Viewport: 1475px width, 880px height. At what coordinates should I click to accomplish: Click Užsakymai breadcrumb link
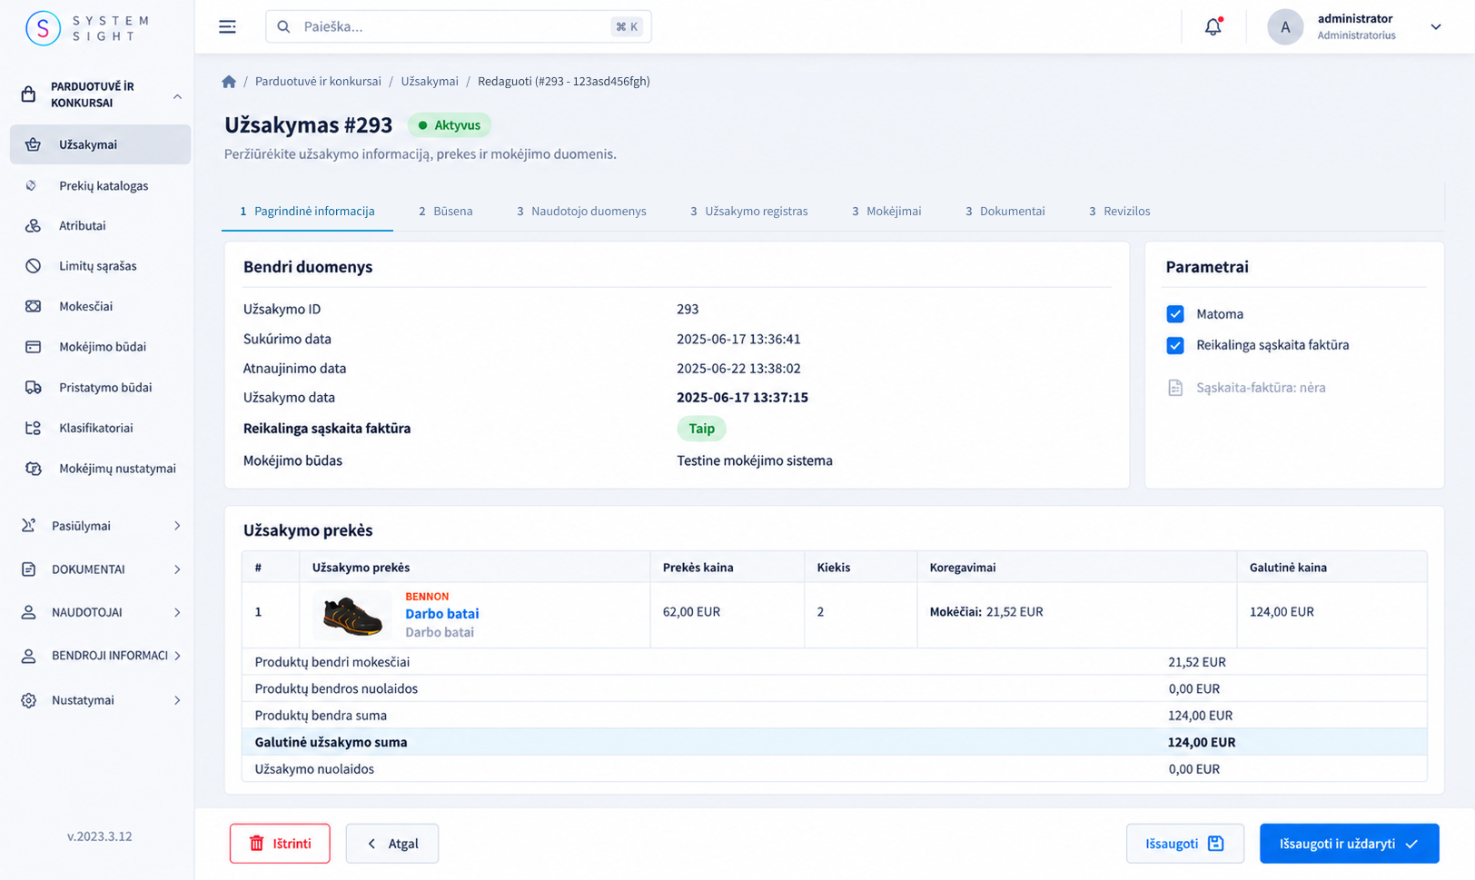[430, 82]
